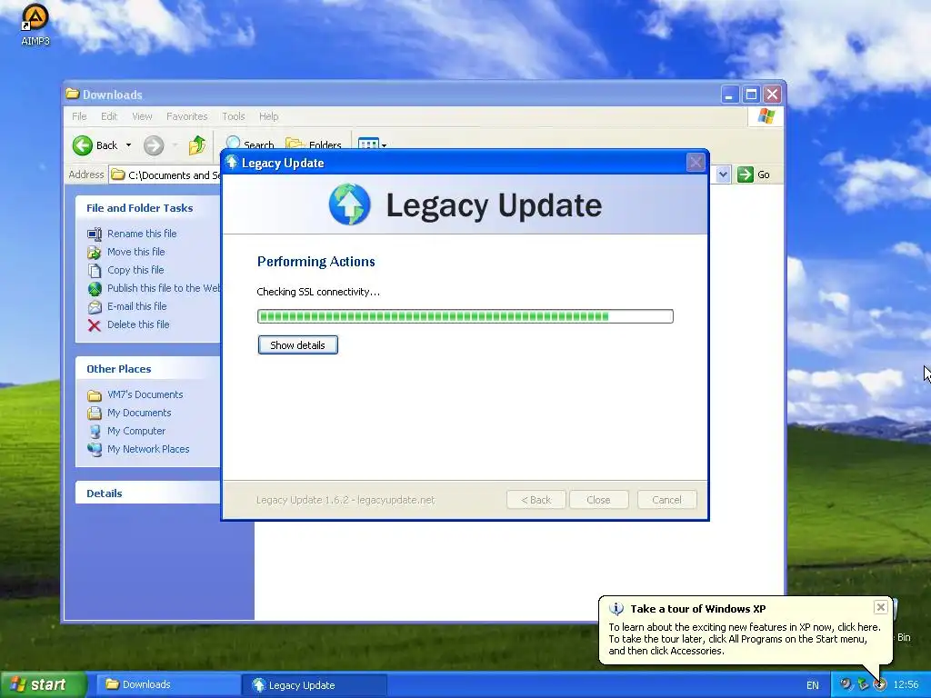Open the AIMP3 desktop shortcut icon
This screenshot has height=698, width=931.
(x=35, y=25)
